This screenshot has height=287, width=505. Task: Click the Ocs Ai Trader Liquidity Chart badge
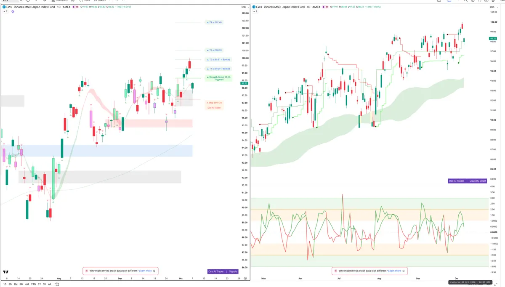468,181
